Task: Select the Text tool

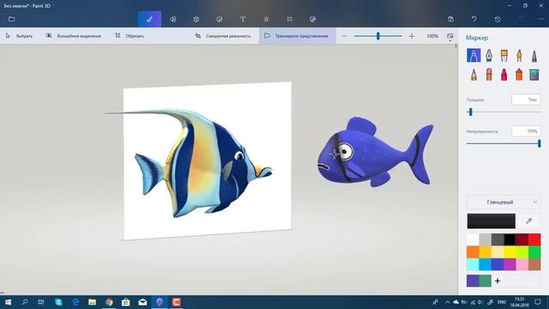Action: pos(243,19)
